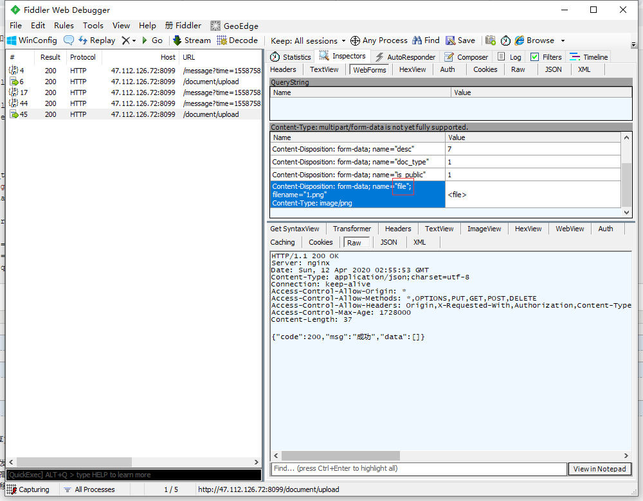Image resolution: width=643 pixels, height=501 pixels.
Task: Click the Find text input field
Action: (x=418, y=469)
